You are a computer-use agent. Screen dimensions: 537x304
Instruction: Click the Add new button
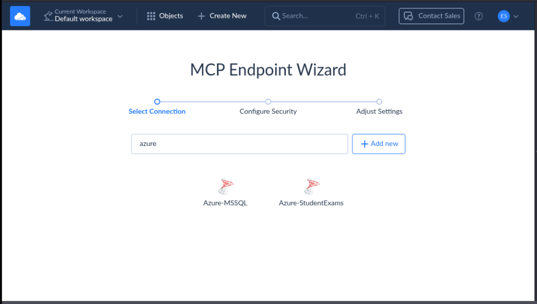coord(378,143)
